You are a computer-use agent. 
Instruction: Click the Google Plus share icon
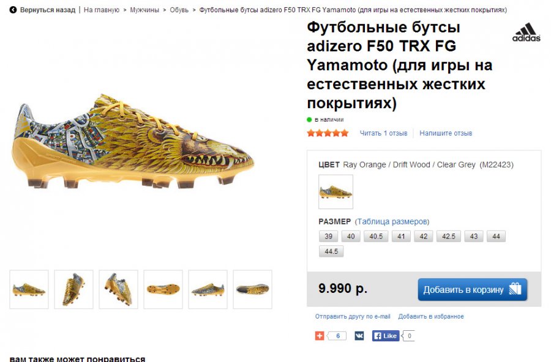[x=319, y=336]
